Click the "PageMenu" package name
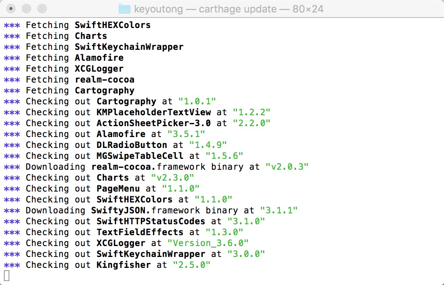This screenshot has height=285, width=444. tap(118, 188)
